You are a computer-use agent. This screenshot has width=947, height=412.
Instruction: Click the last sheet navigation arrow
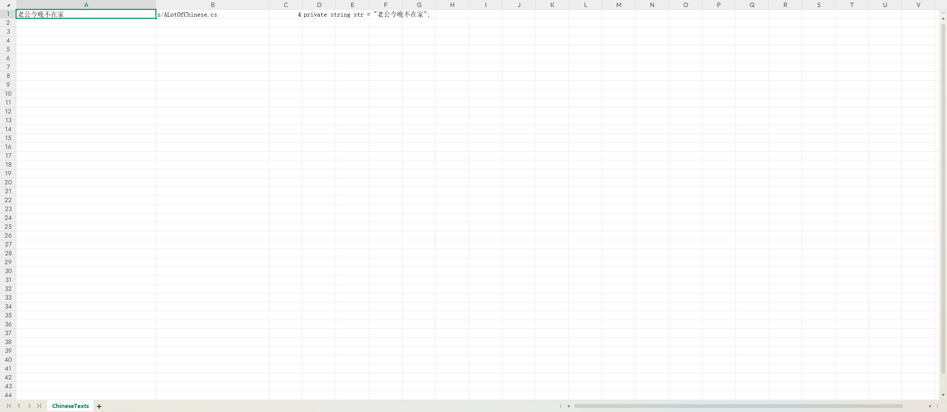coord(39,406)
